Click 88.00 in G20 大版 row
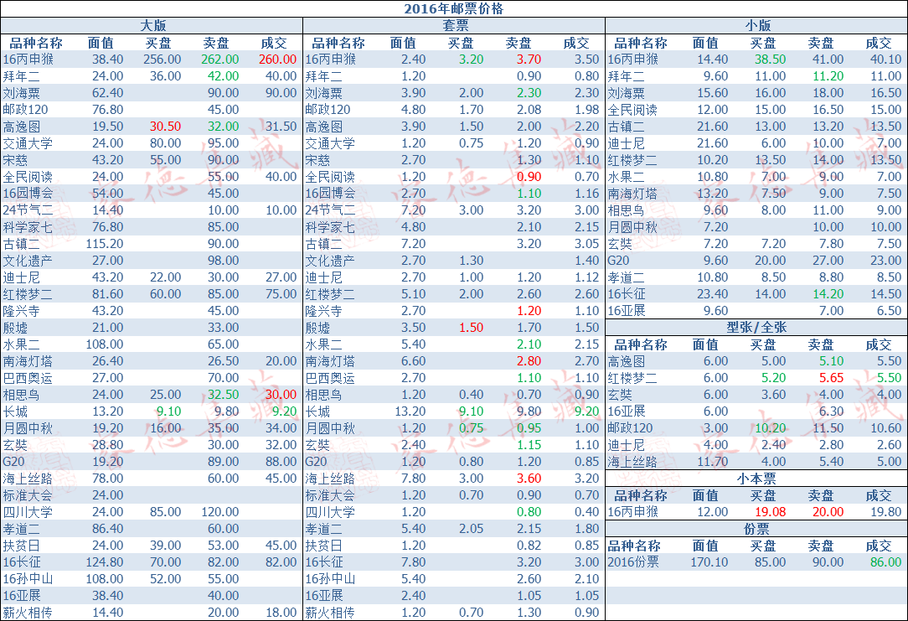Viewport: 908px width, 621px height. 281,462
